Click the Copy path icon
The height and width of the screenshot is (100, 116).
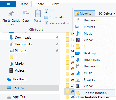pyautogui.click(x=46, y=17)
